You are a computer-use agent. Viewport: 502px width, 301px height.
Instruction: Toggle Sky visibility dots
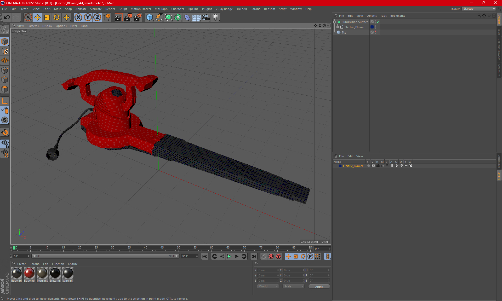376,32
